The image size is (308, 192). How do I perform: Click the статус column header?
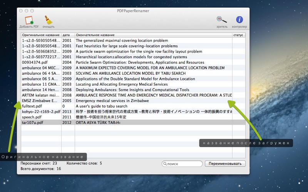tap(238, 35)
